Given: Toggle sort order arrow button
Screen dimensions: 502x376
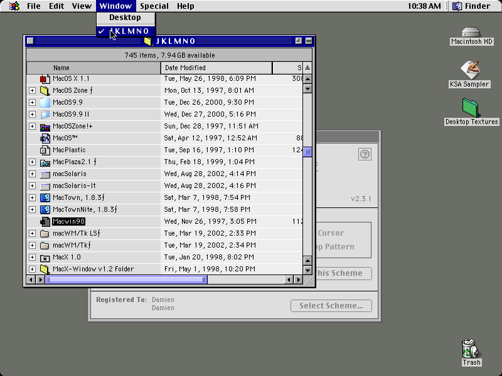Looking at the screenshot, I should click(x=307, y=68).
